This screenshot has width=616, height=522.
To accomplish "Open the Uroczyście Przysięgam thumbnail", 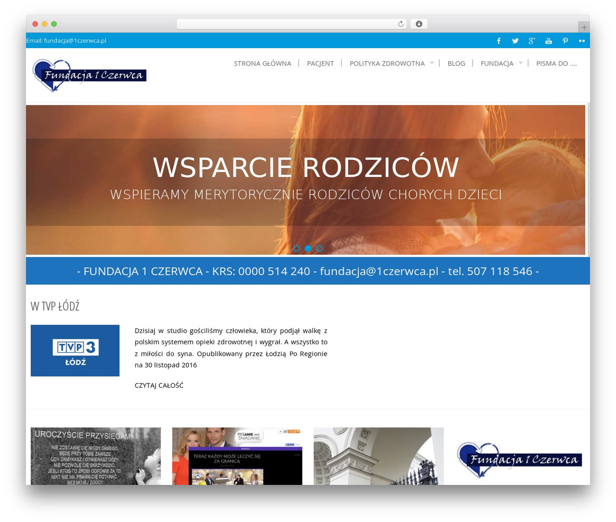I will coord(96,456).
